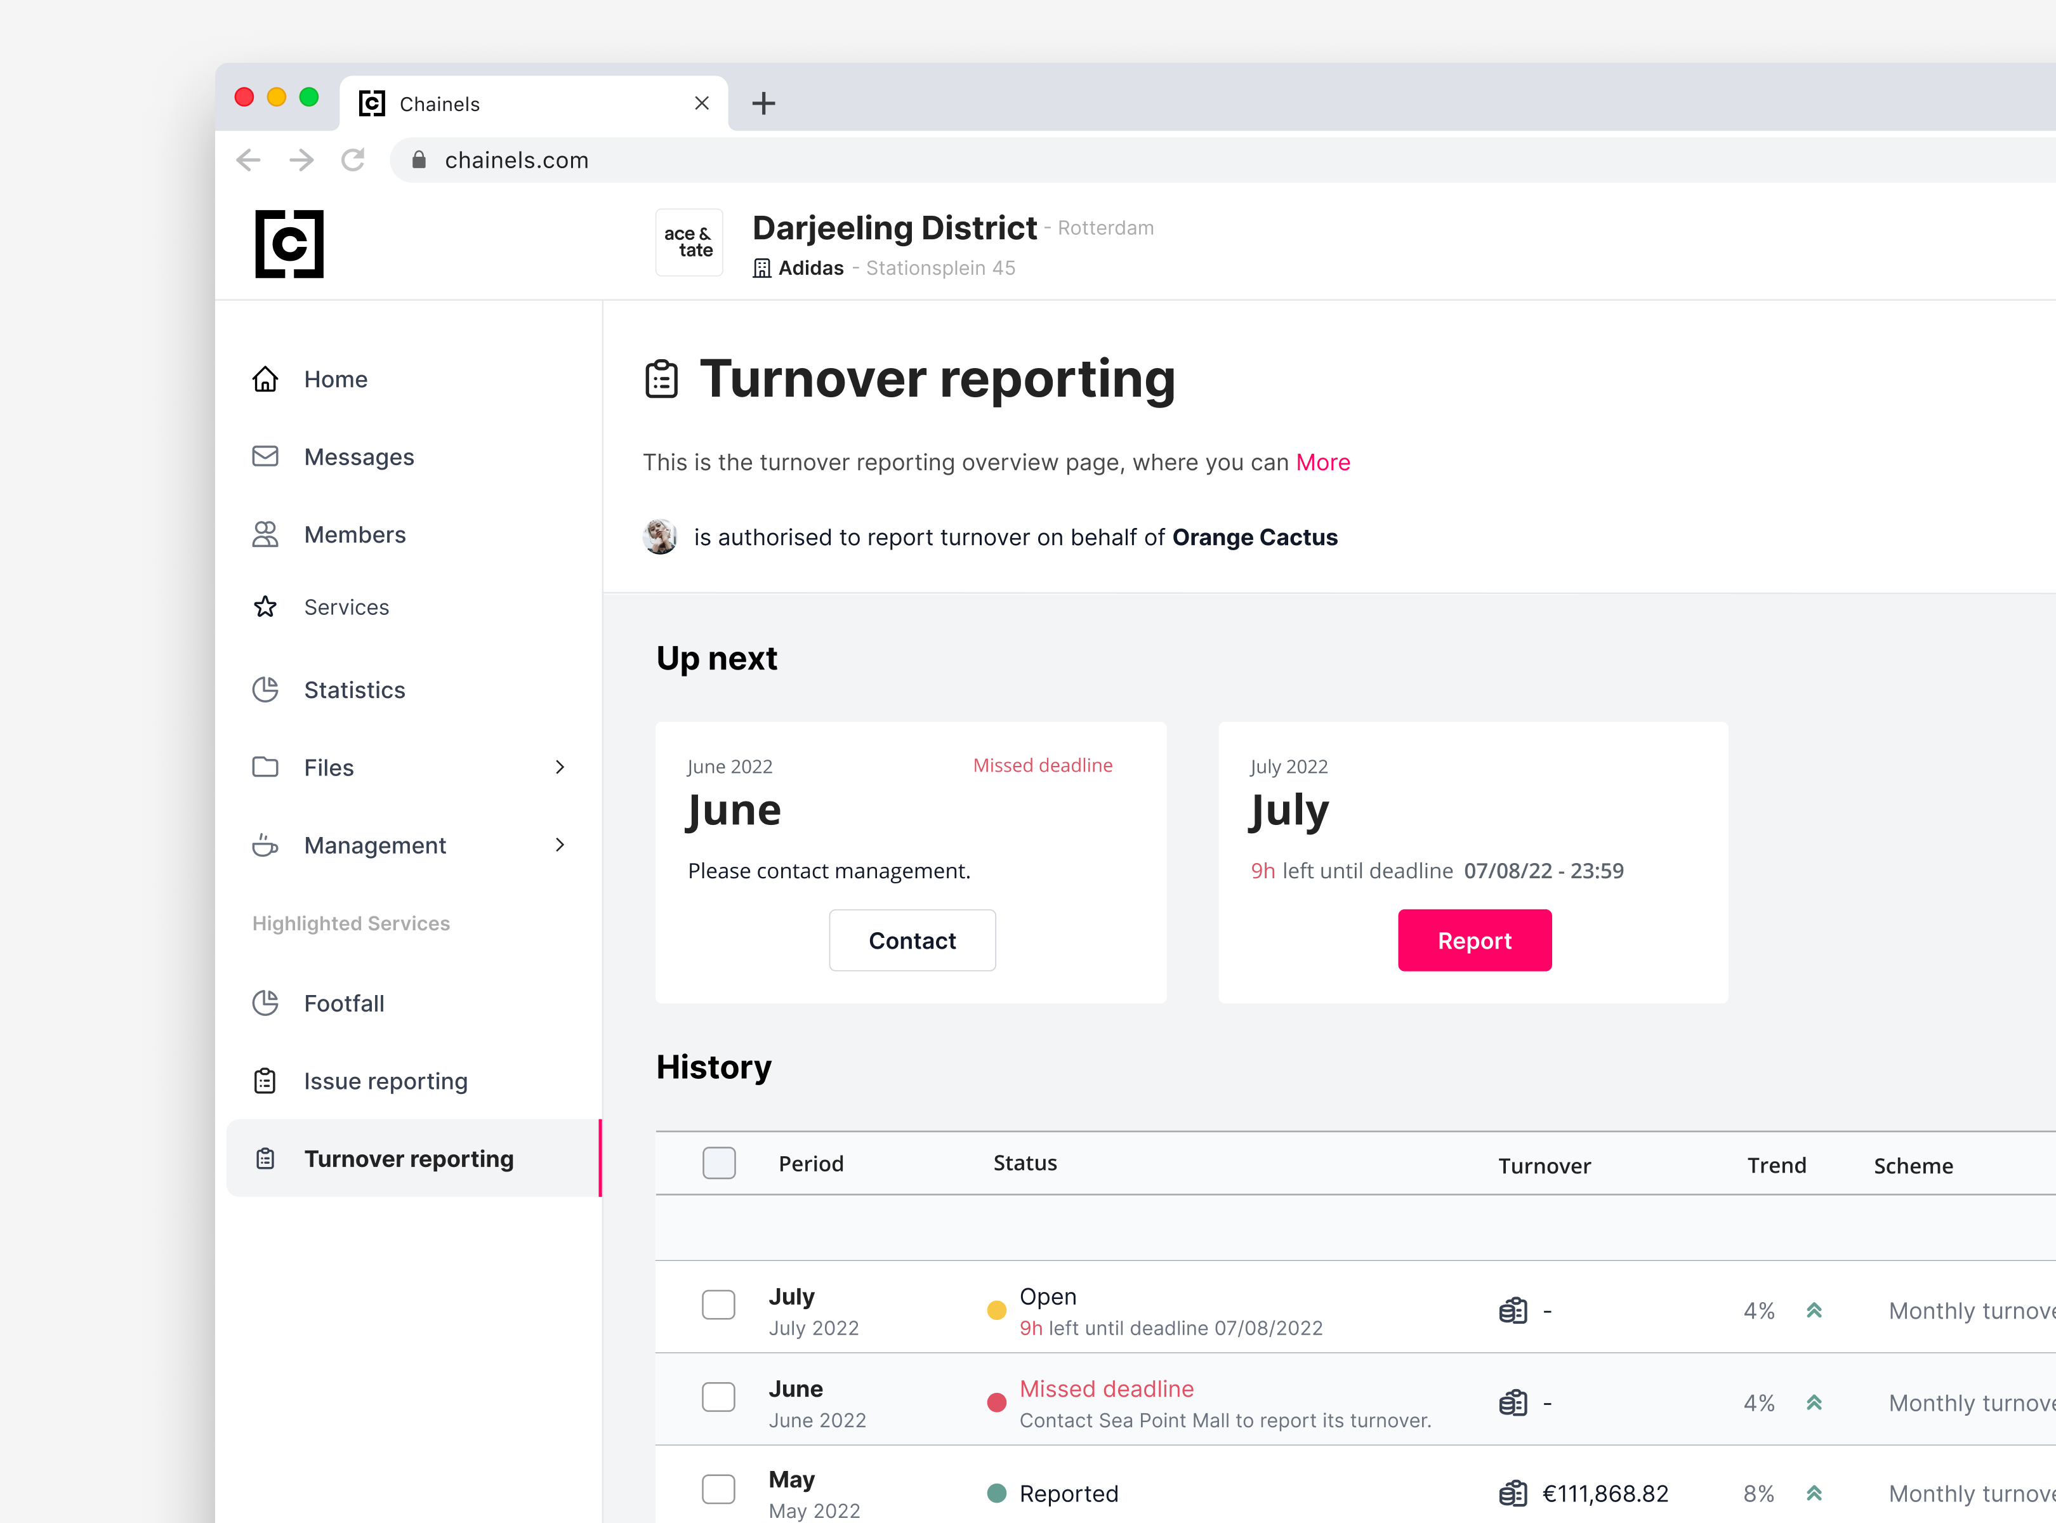Click the trend up arrow in July row
This screenshot has height=1523, width=2056.
click(1814, 1310)
